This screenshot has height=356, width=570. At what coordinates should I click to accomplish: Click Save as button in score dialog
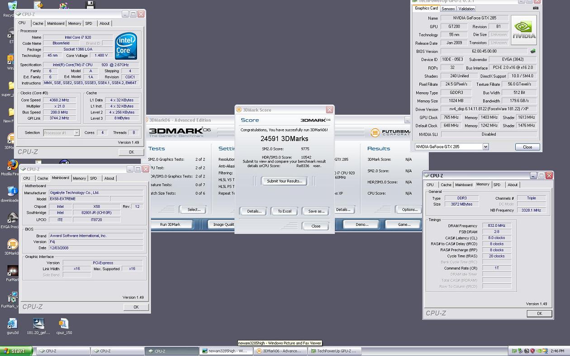316,211
